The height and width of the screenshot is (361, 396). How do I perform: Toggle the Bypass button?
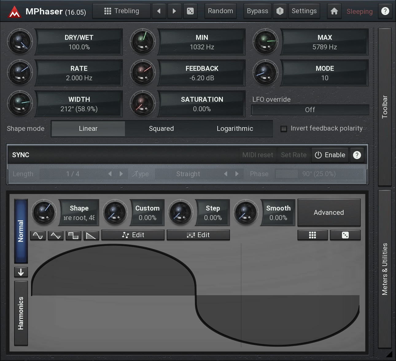pyautogui.click(x=258, y=11)
